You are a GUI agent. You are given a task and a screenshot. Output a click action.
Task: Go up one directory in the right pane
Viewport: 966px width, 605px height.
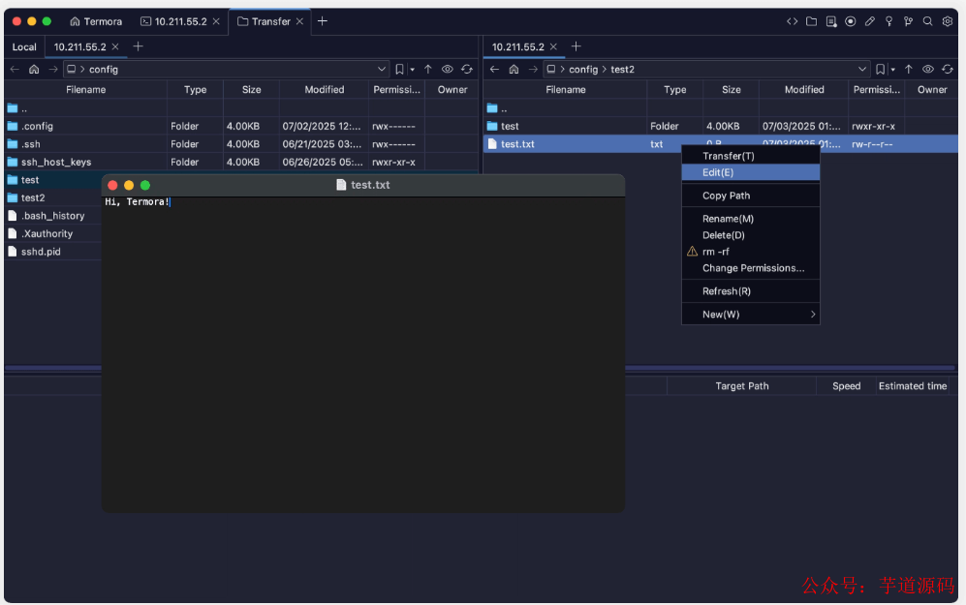point(909,70)
